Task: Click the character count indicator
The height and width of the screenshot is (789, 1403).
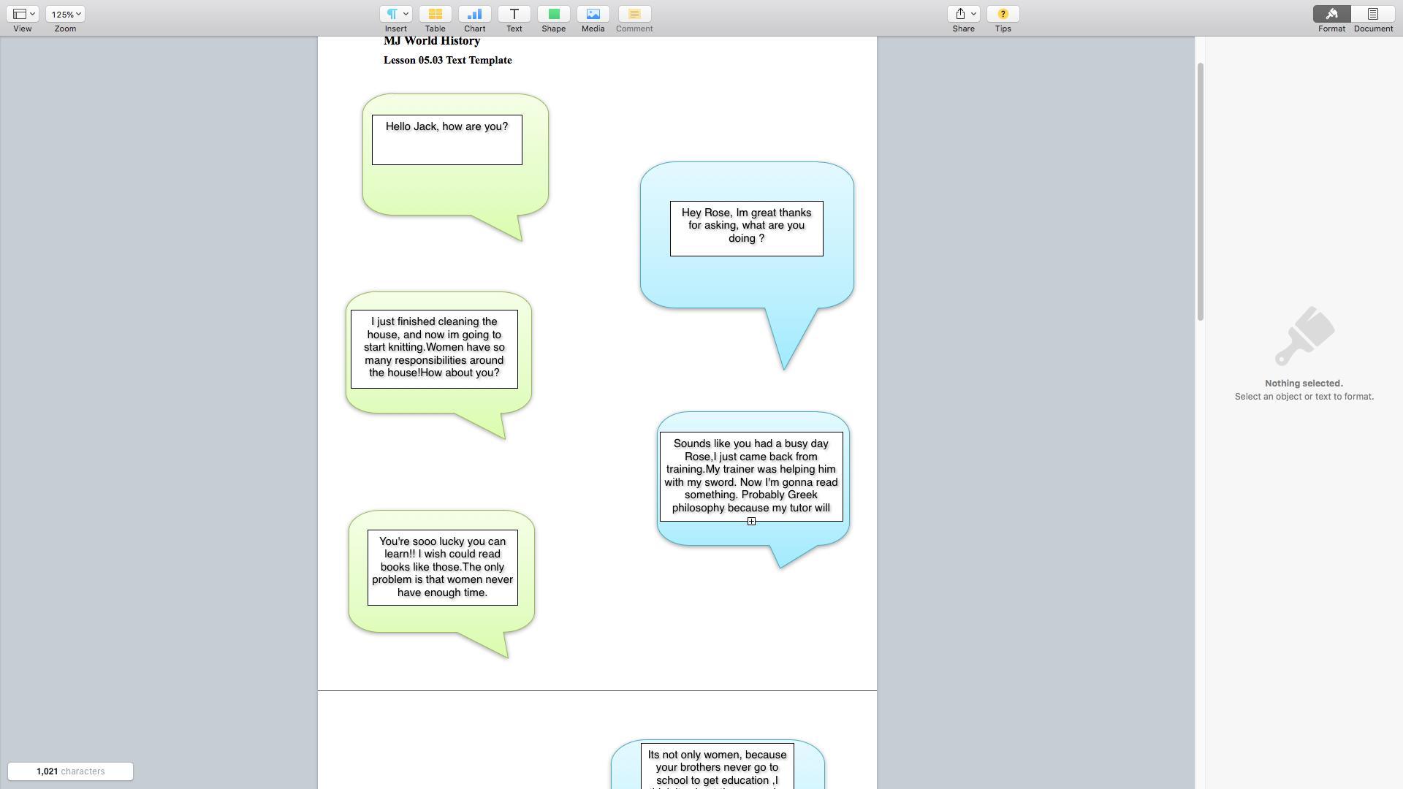Action: tap(70, 771)
